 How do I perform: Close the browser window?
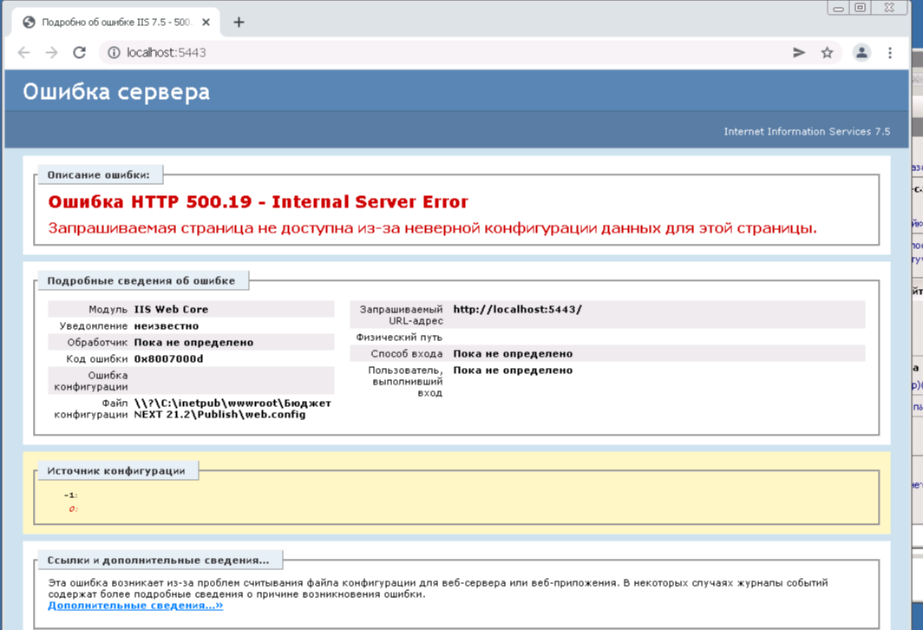(889, 8)
